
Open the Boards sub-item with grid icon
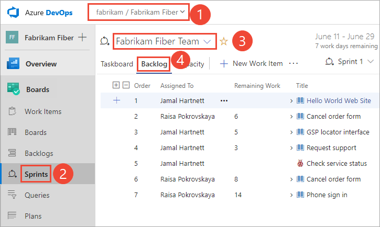click(36, 132)
